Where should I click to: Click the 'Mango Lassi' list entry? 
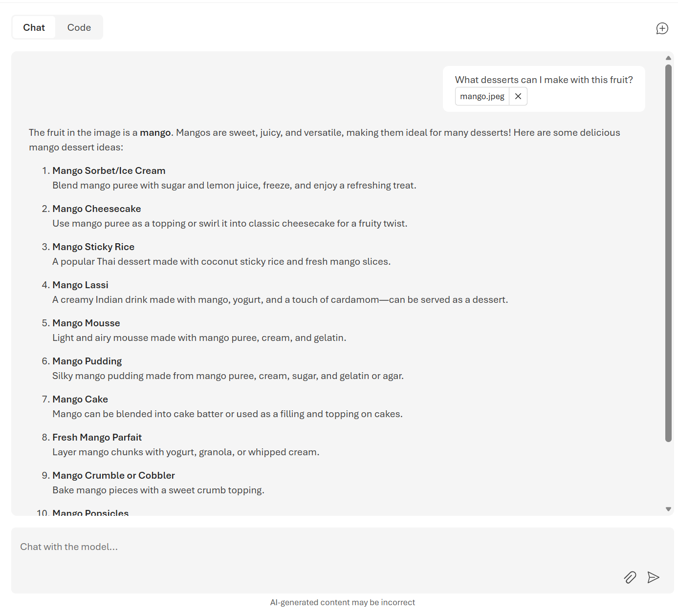80,285
